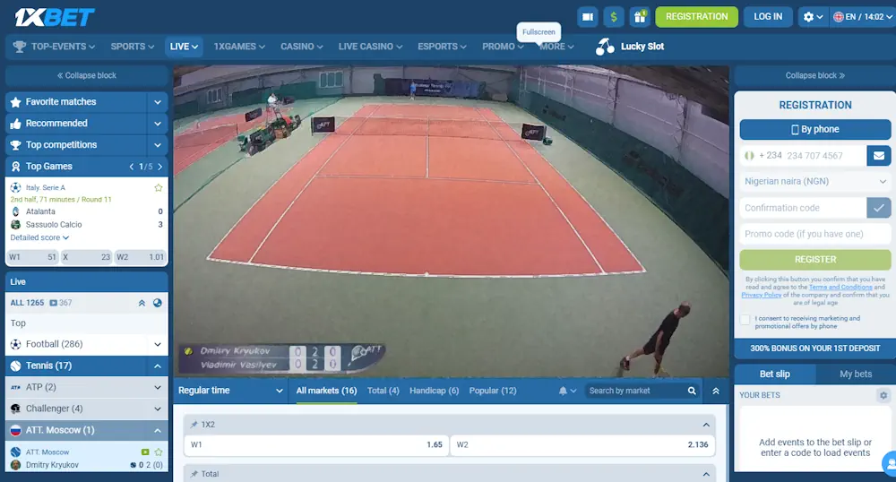Click the green REGISTRATION button in header

696,16
